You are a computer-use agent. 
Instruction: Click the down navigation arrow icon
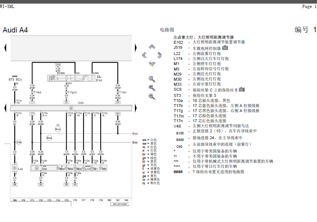coord(152,64)
